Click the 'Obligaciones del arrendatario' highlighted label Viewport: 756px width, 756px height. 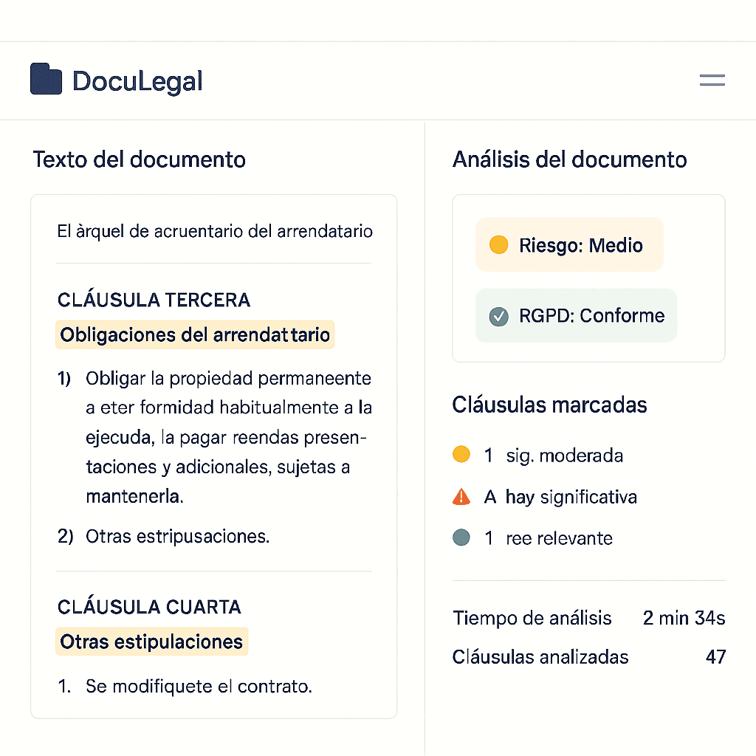click(x=195, y=334)
